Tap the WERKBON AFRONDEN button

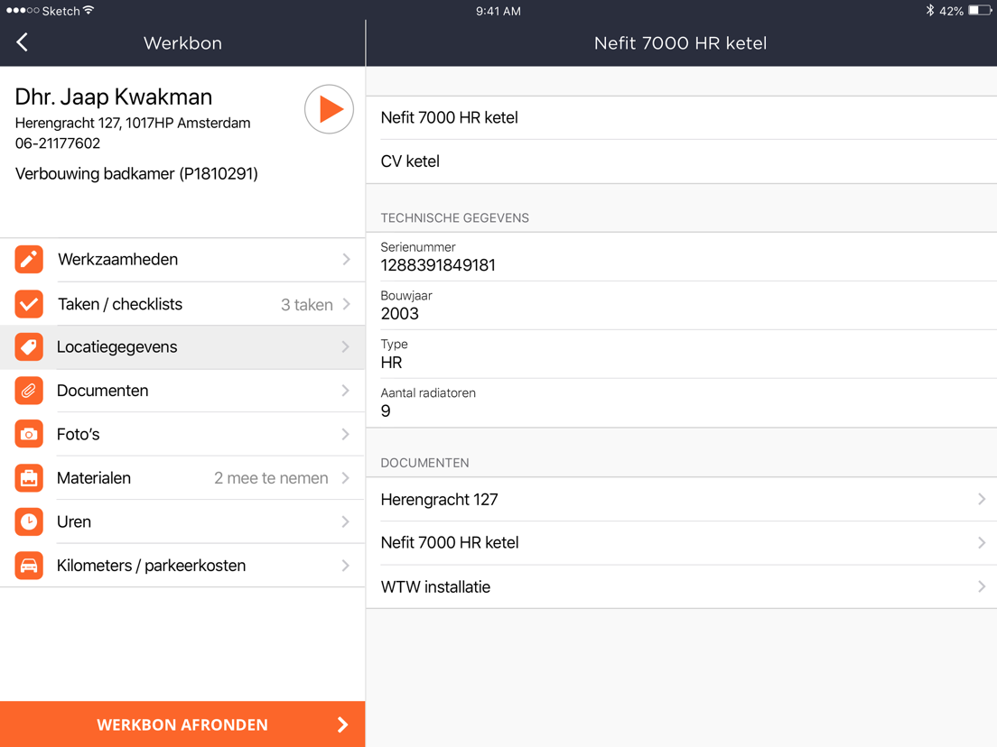click(x=182, y=724)
